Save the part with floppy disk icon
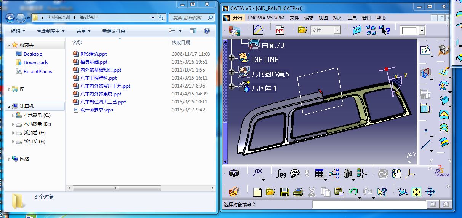Viewport: 462px width, 218px height. pyautogui.click(x=285, y=192)
